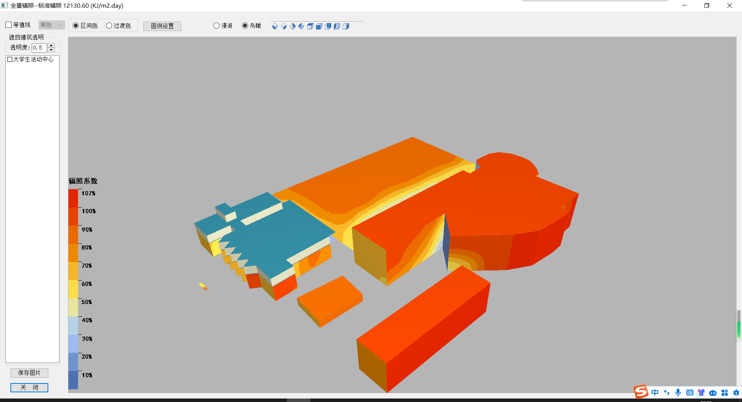Select the left view cube icon

pyautogui.click(x=337, y=26)
